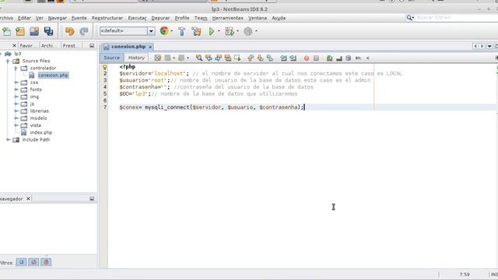Image resolution: width=498 pixels, height=280 pixels.
Task: Click the New Project toolbar icon
Action: pos(20,31)
